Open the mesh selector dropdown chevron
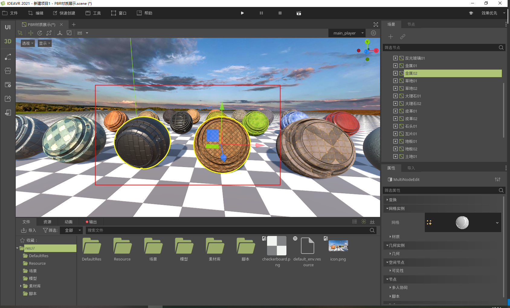 click(x=497, y=223)
